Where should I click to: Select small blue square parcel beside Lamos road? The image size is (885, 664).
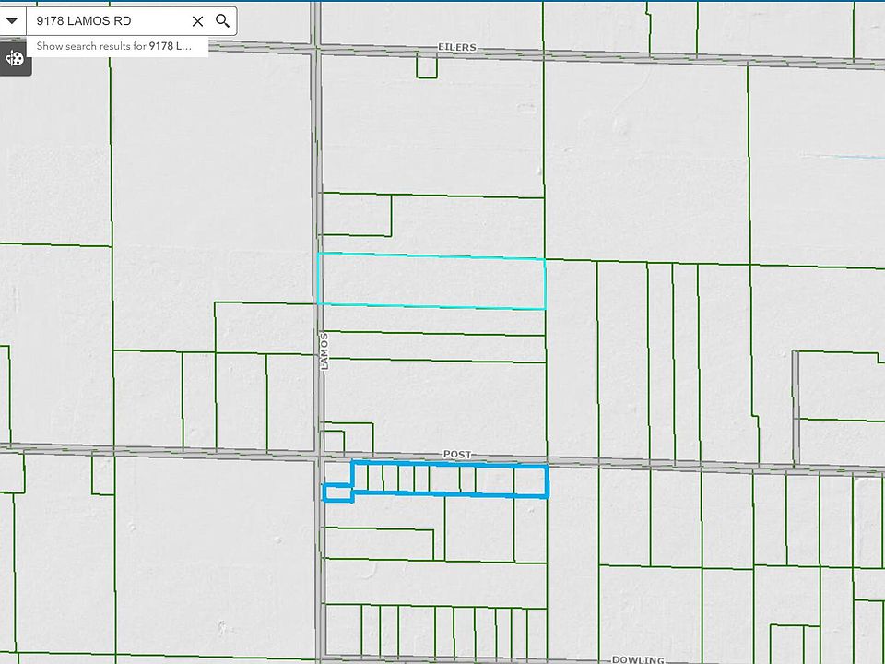pyautogui.click(x=337, y=492)
